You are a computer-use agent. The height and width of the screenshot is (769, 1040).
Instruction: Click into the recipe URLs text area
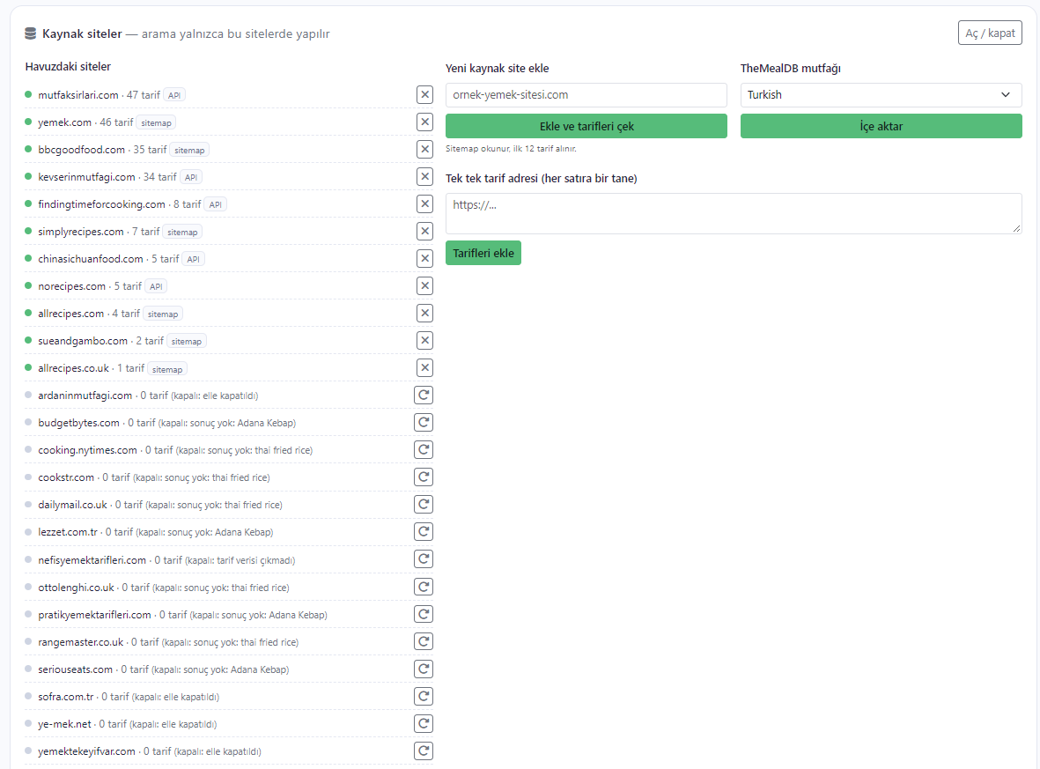(x=734, y=214)
